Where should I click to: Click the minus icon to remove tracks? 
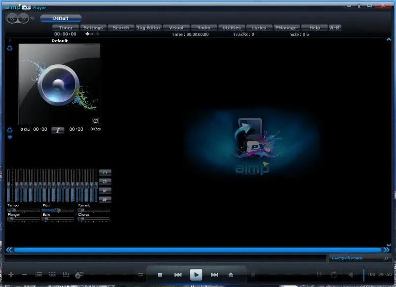[x=24, y=274]
